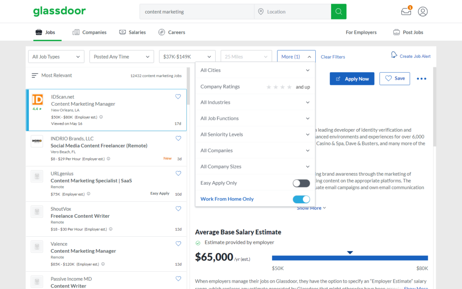
Task: Click the Create Job Alert bell icon
Action: coord(394,55)
